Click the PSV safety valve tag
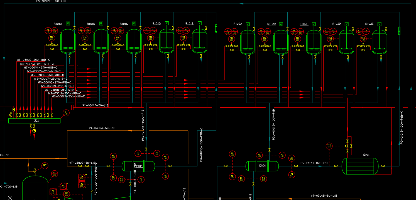The image size is (416, 200). [x=45, y=166]
